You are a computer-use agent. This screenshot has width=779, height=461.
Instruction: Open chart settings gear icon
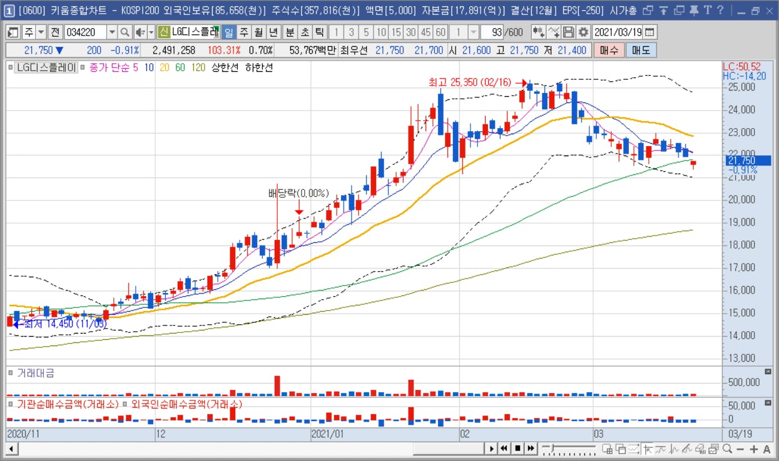click(583, 32)
